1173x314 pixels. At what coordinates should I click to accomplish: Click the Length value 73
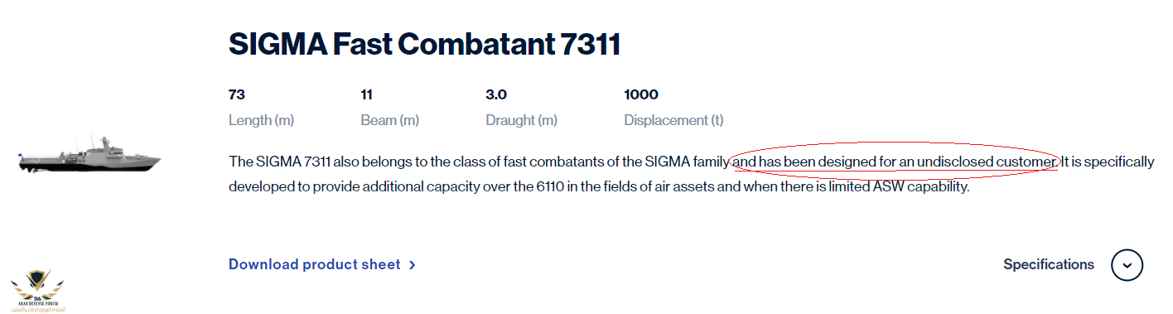pos(237,94)
